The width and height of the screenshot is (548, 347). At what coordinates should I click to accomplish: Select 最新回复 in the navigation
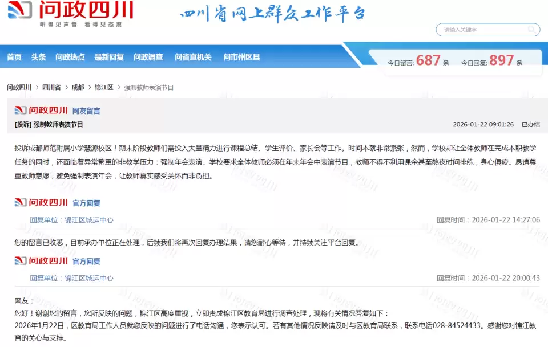click(109, 57)
